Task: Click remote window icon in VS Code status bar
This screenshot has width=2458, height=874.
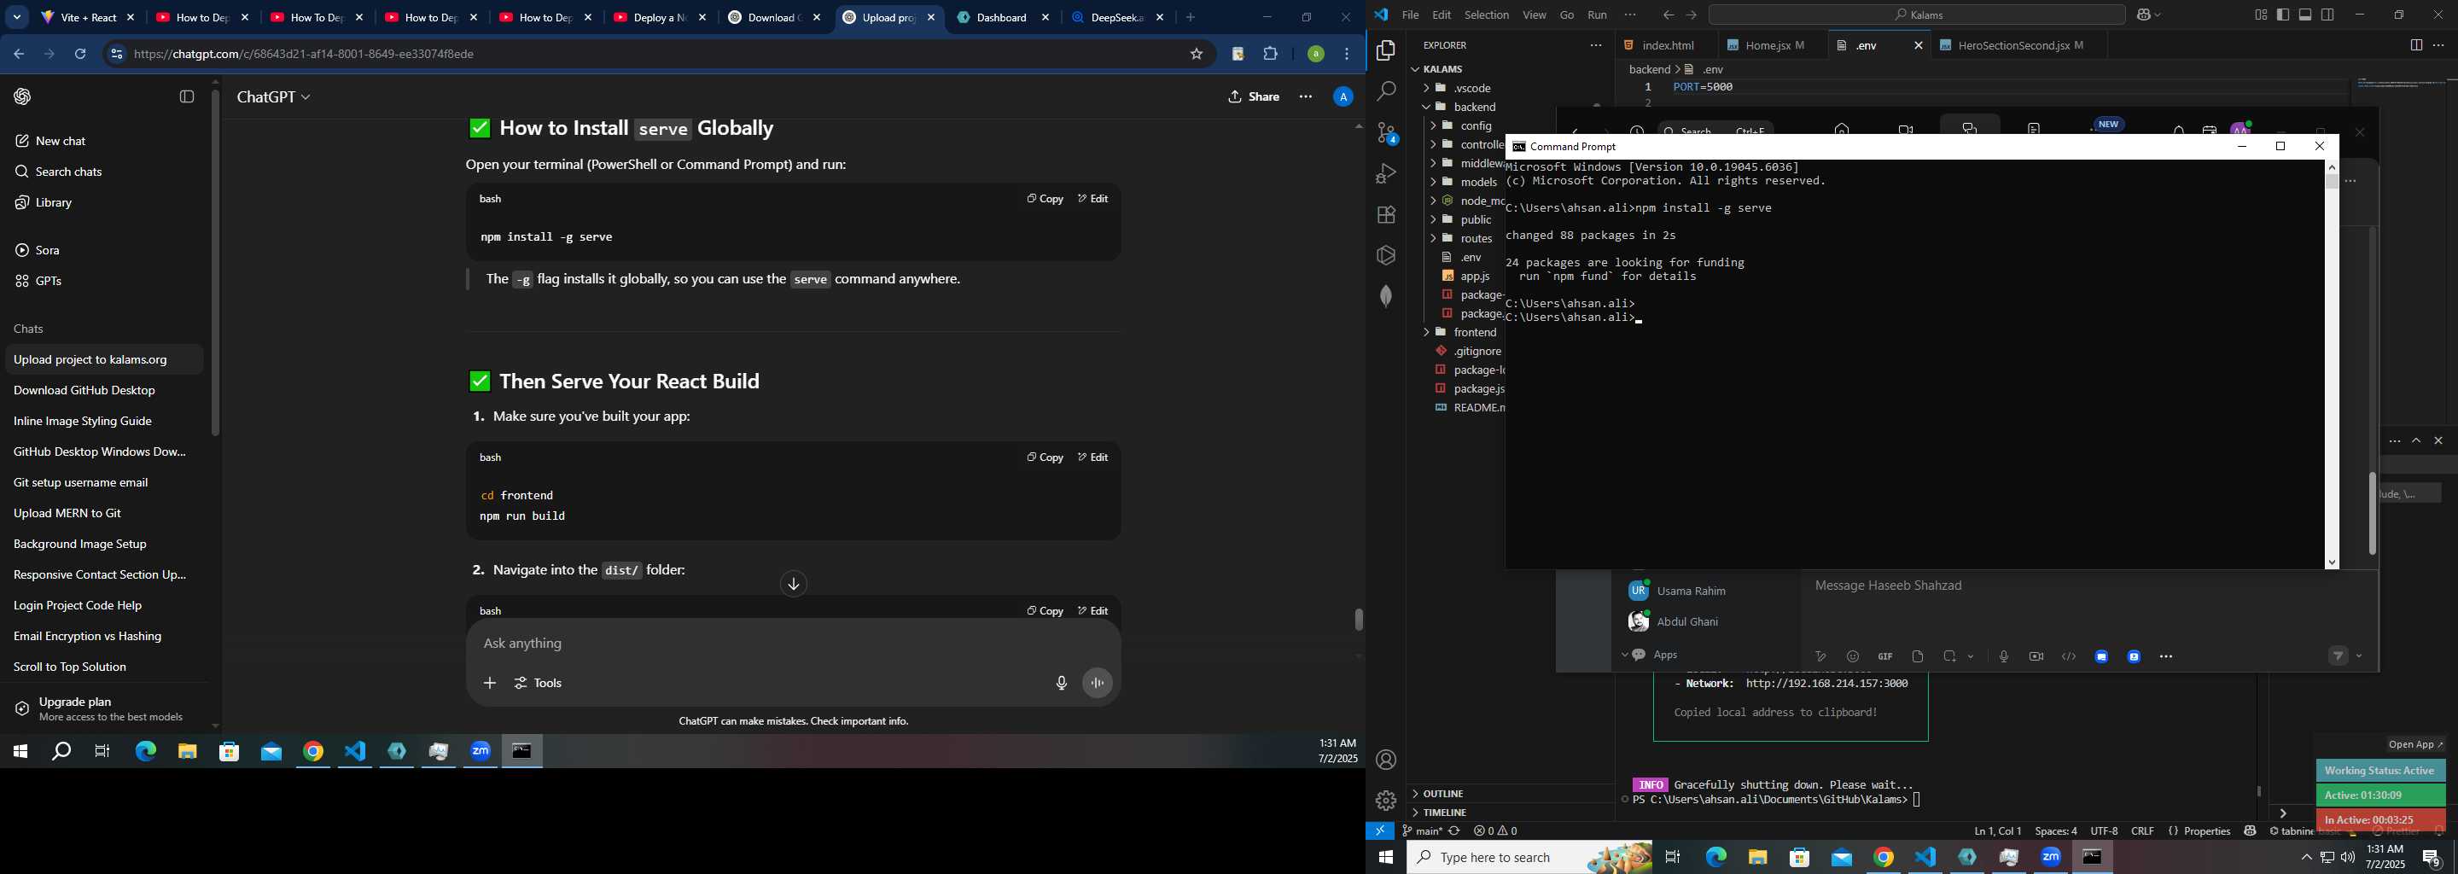Action: (1380, 831)
